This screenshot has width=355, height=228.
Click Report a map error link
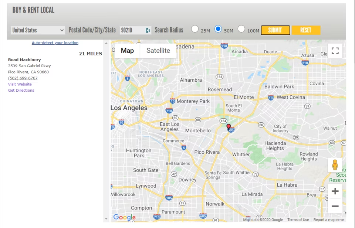pyautogui.click(x=328, y=220)
